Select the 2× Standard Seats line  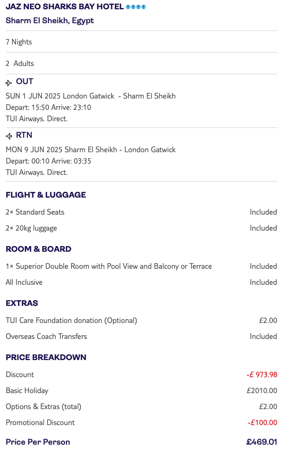[x=141, y=212]
